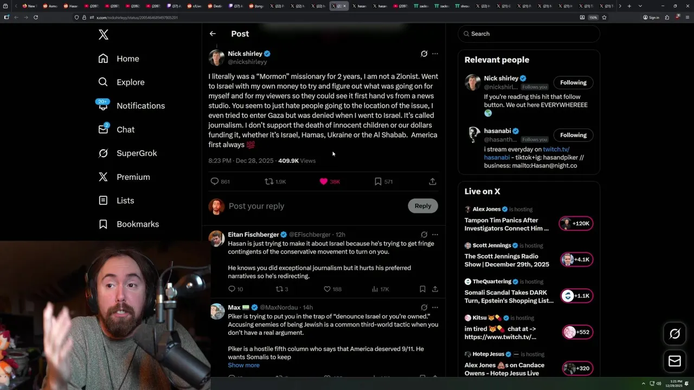Open the Grok icon on Nick shirley's post

tap(424, 54)
